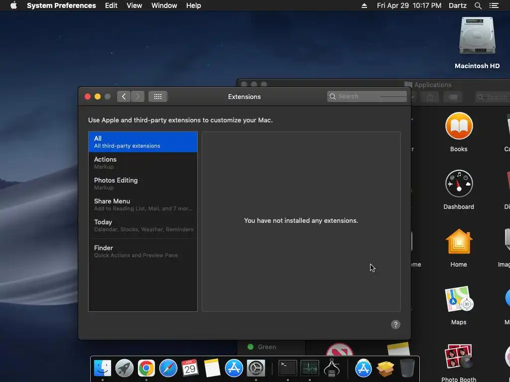Open Launchpad rocket from the Dock

pyautogui.click(x=125, y=368)
